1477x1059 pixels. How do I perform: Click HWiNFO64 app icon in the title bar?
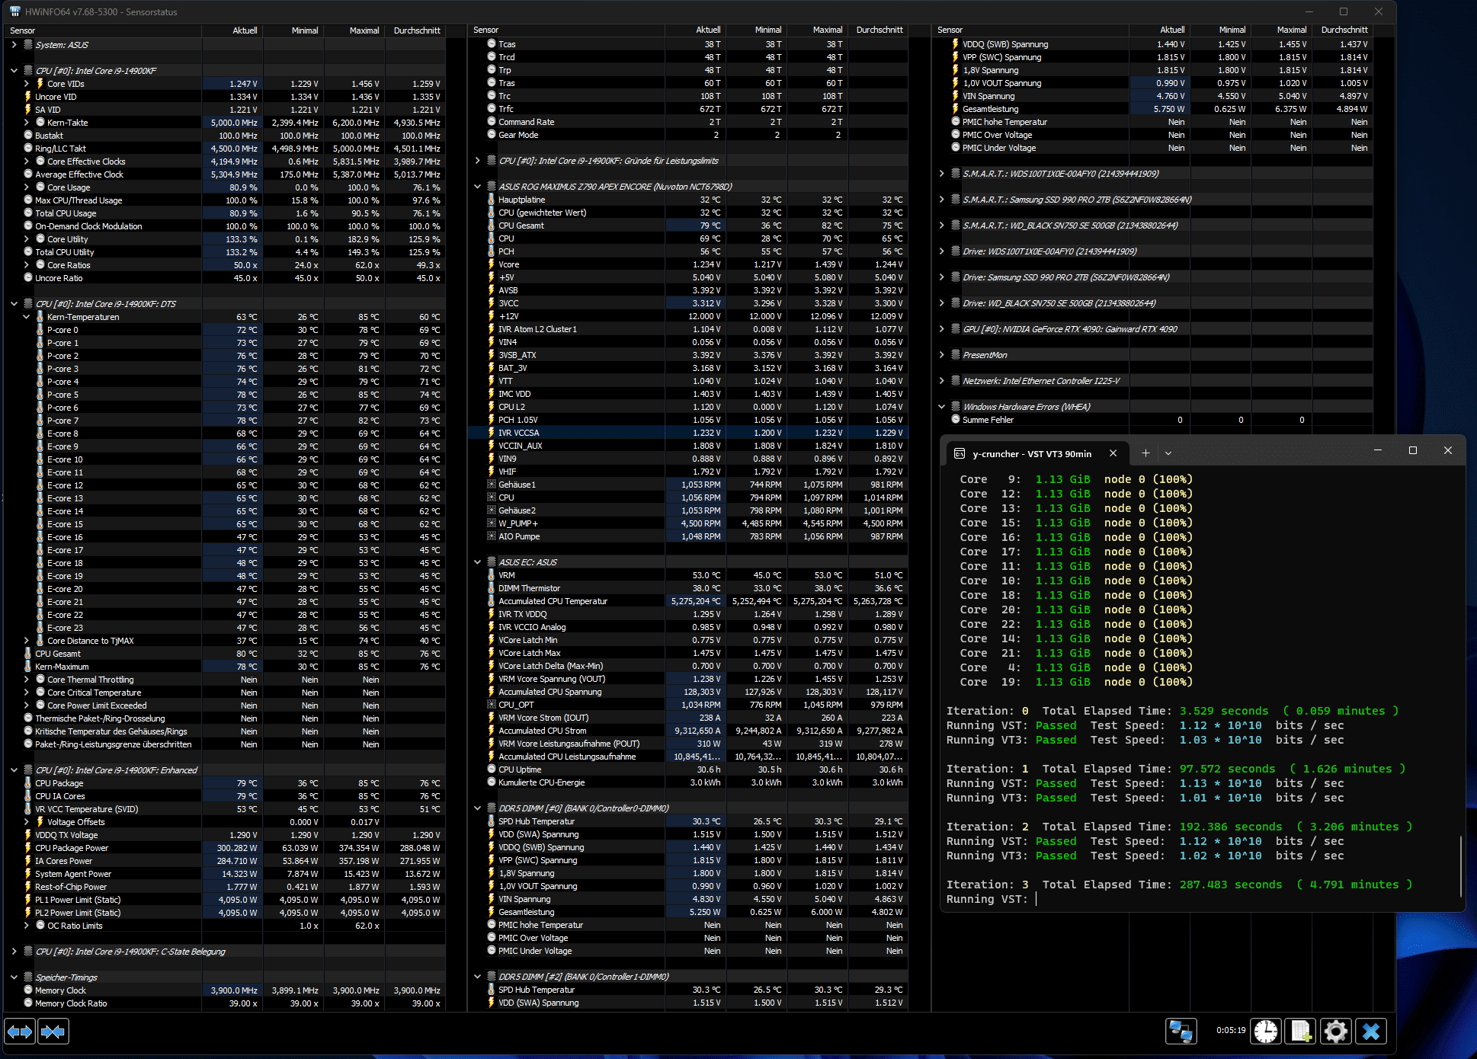tap(14, 11)
